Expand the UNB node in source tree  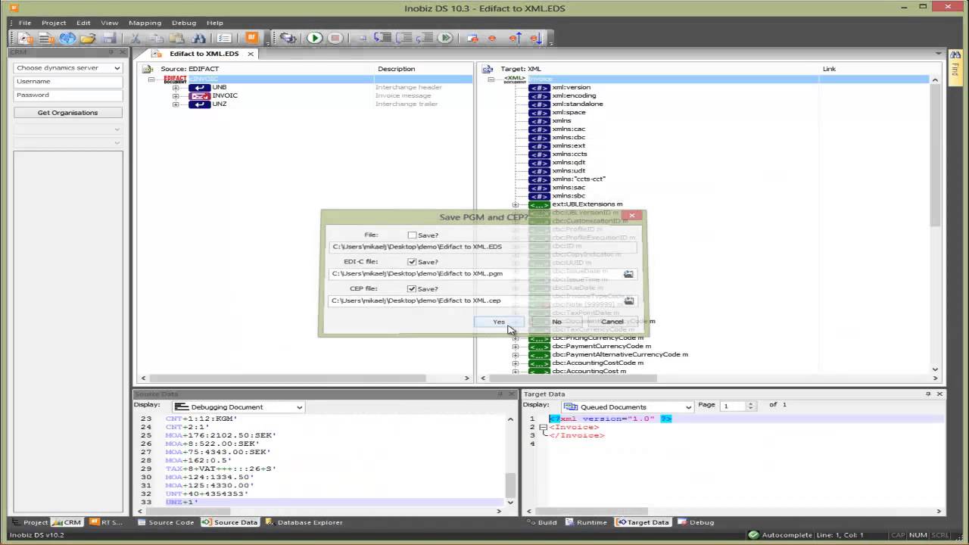click(176, 87)
